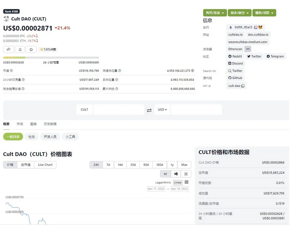
Task: Open the 购买/售卖 dropdown
Action: pyautogui.click(x=215, y=13)
